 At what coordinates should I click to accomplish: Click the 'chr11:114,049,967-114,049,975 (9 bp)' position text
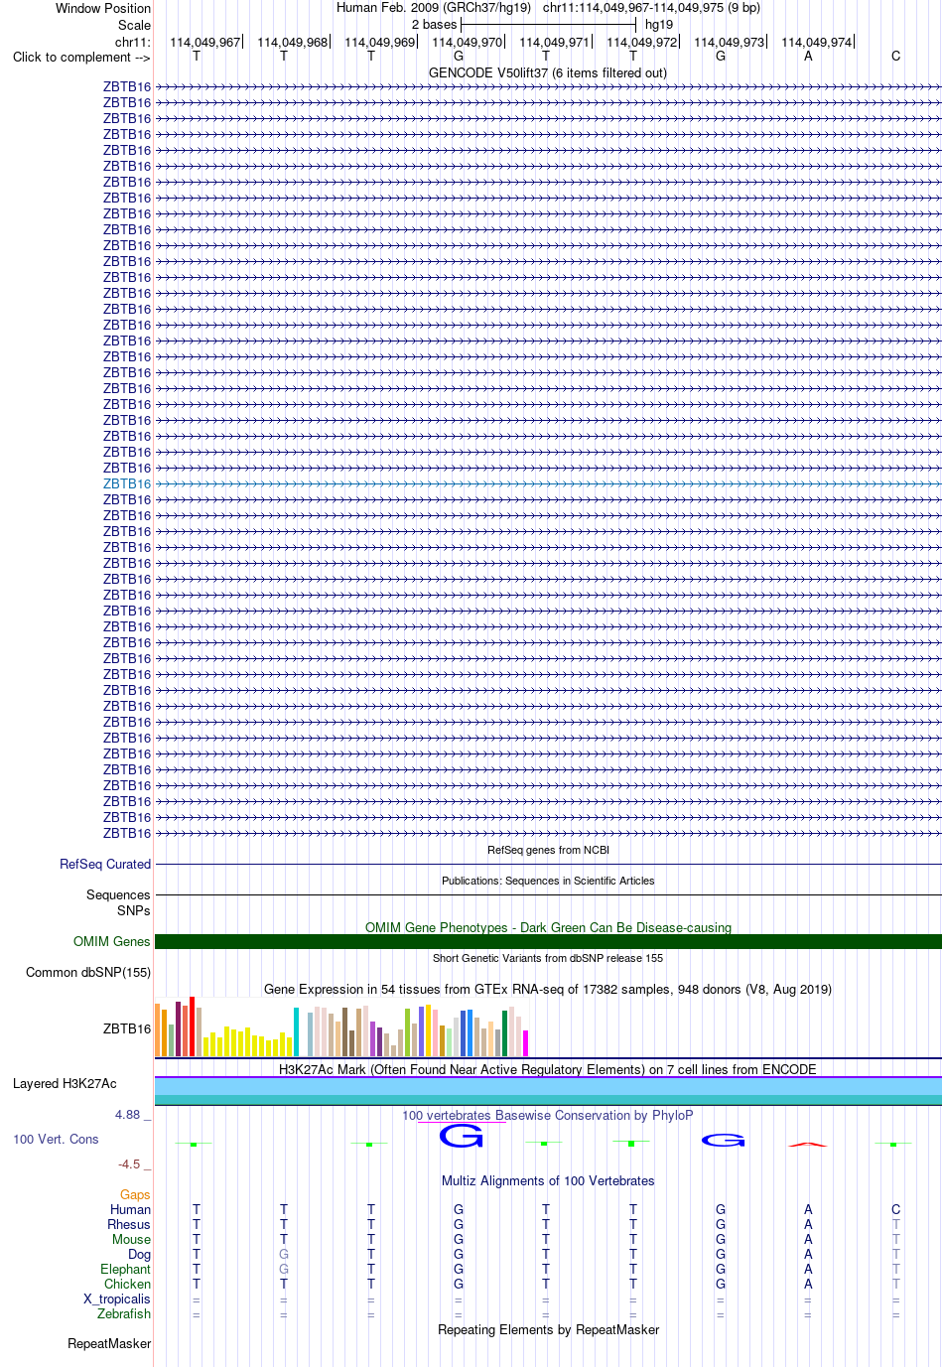[651, 8]
